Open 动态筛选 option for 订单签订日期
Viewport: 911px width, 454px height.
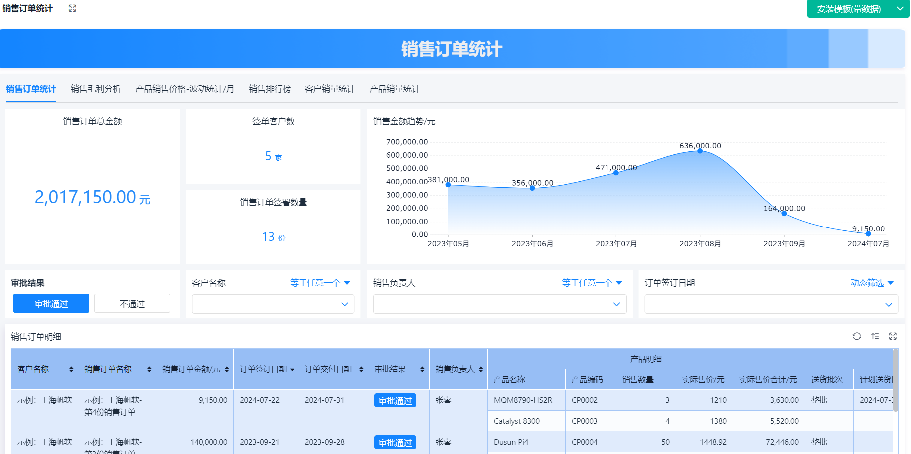(872, 283)
